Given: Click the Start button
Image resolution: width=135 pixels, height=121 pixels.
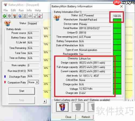Looking at the screenshot, I should pos(22,91).
